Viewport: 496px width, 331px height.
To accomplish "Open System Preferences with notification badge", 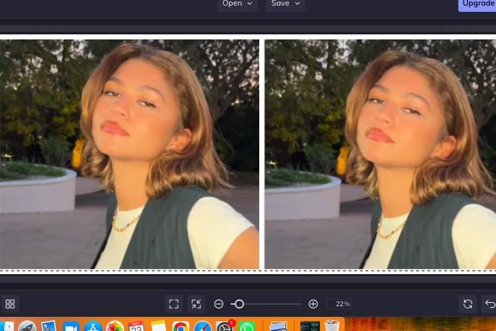I will point(225,326).
